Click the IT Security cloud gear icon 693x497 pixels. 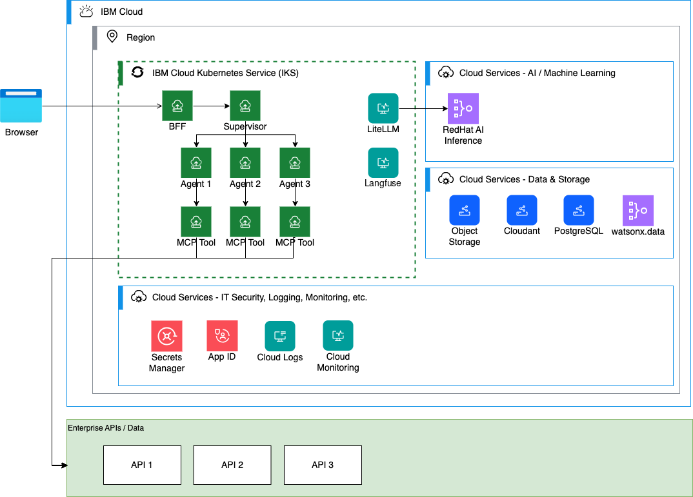point(139,297)
